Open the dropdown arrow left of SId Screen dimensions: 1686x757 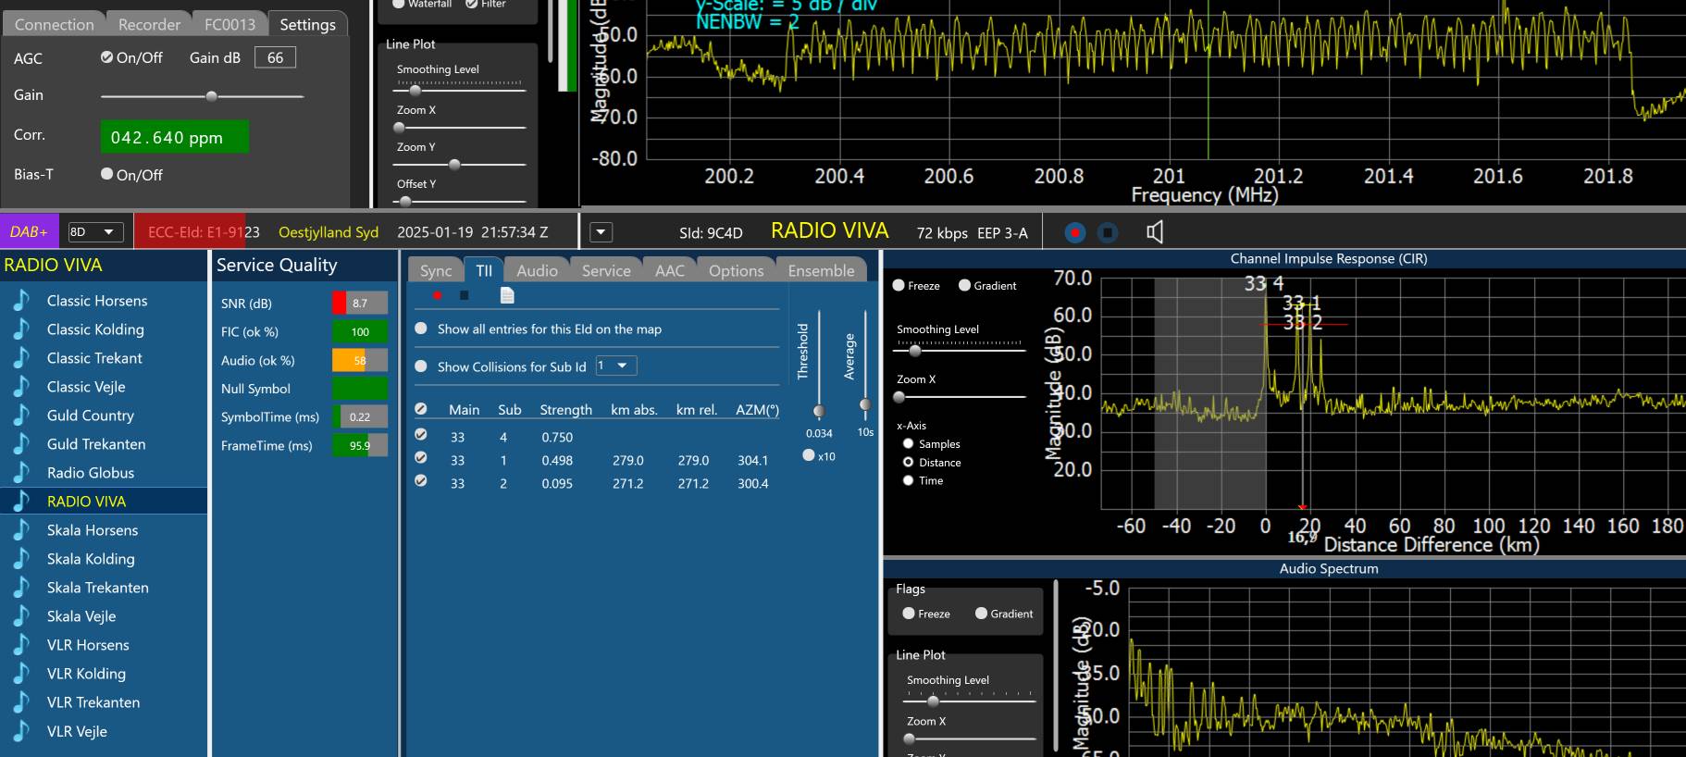[601, 232]
